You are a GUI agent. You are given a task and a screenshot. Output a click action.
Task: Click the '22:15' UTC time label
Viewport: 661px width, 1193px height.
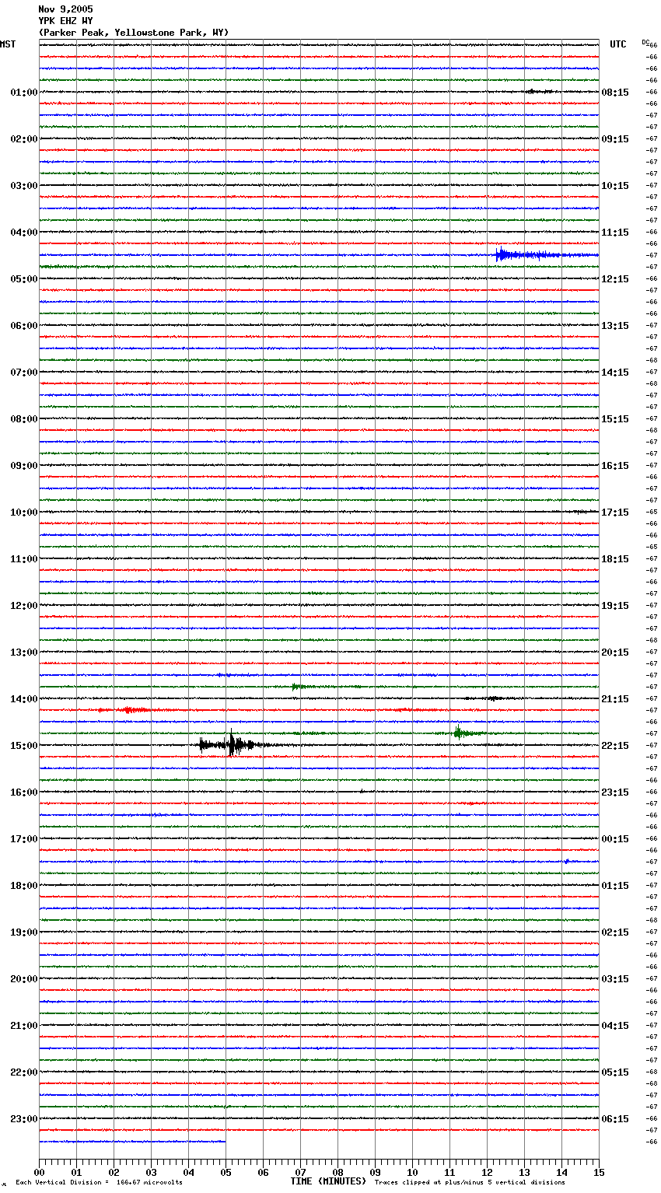pos(615,746)
